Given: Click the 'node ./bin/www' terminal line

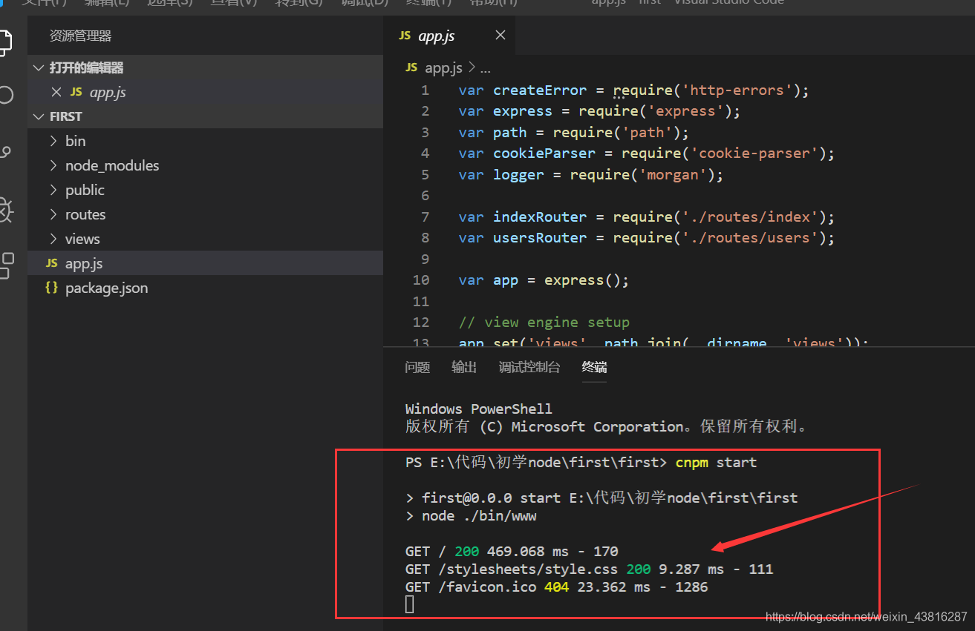Looking at the screenshot, I should pyautogui.click(x=471, y=516).
